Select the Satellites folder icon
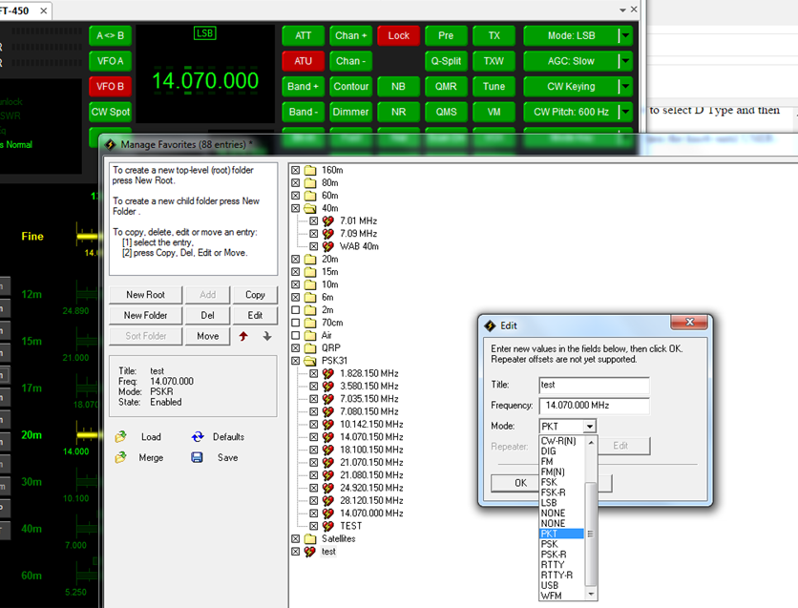The width and height of the screenshot is (798, 608). click(310, 539)
